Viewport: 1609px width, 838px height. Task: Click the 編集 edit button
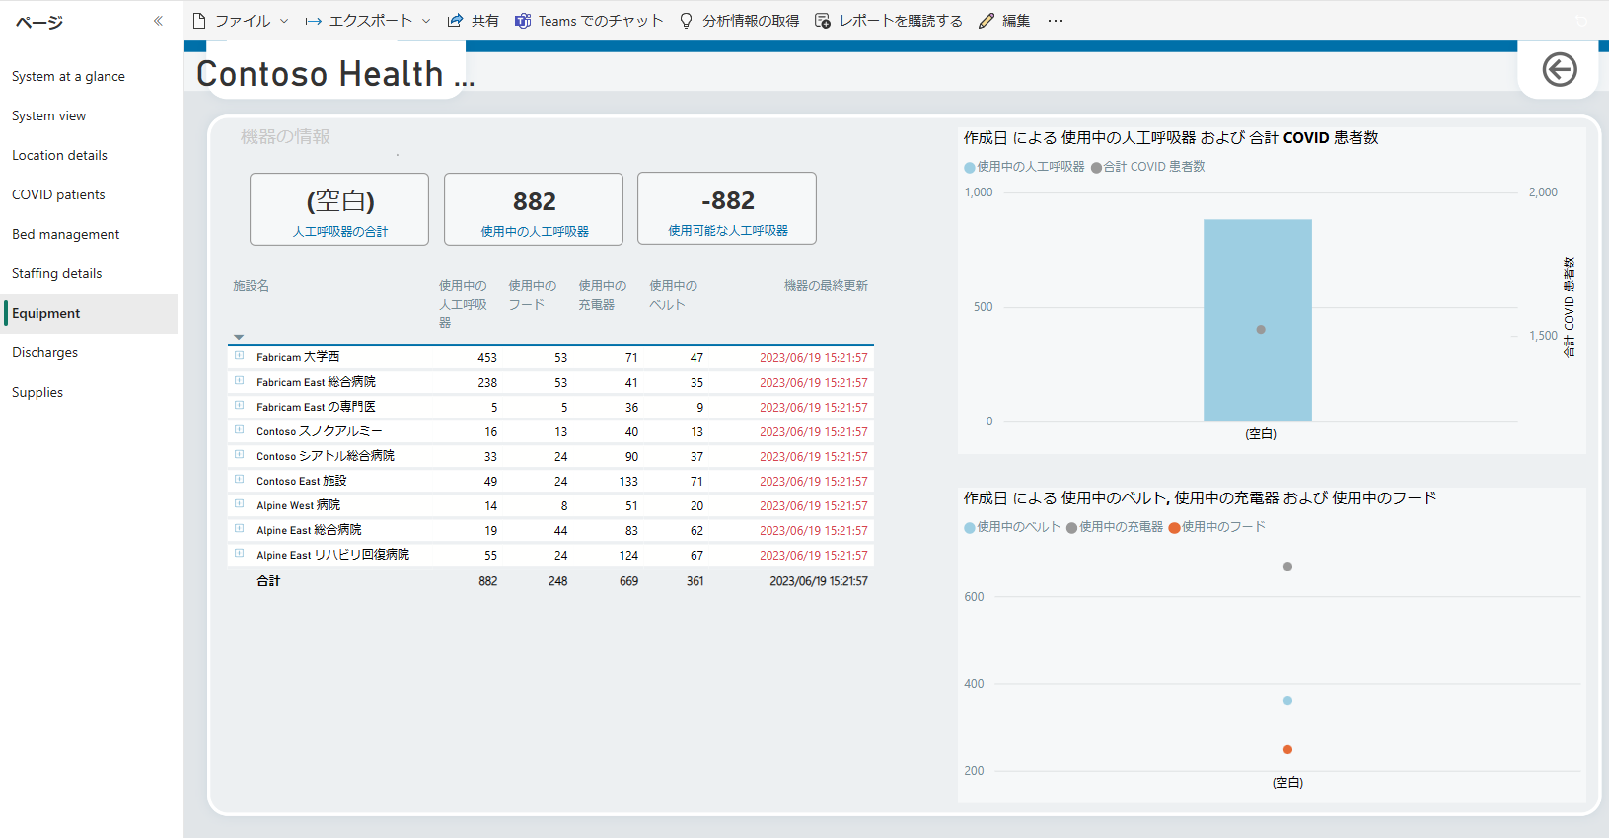pyautogui.click(x=1004, y=21)
